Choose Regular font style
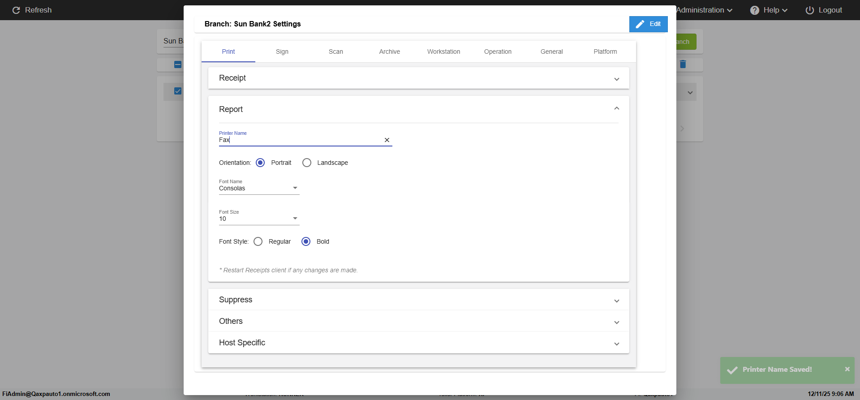Viewport: 860px width, 400px height. click(x=258, y=241)
